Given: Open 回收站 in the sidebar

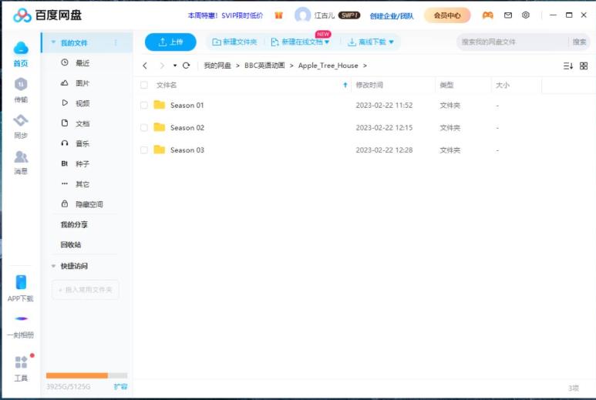Looking at the screenshot, I should (x=71, y=244).
